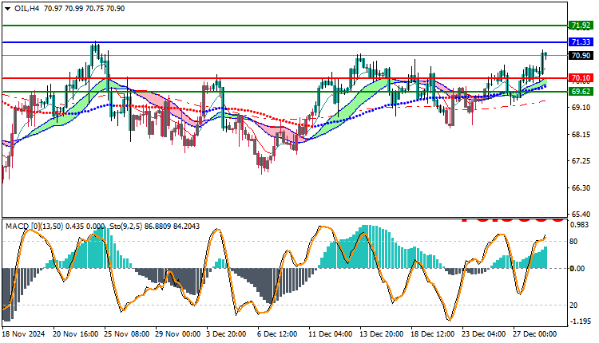The width and height of the screenshot is (599, 343).
Task: Select the 6 Dec 12:00 time label
Action: tap(278, 334)
